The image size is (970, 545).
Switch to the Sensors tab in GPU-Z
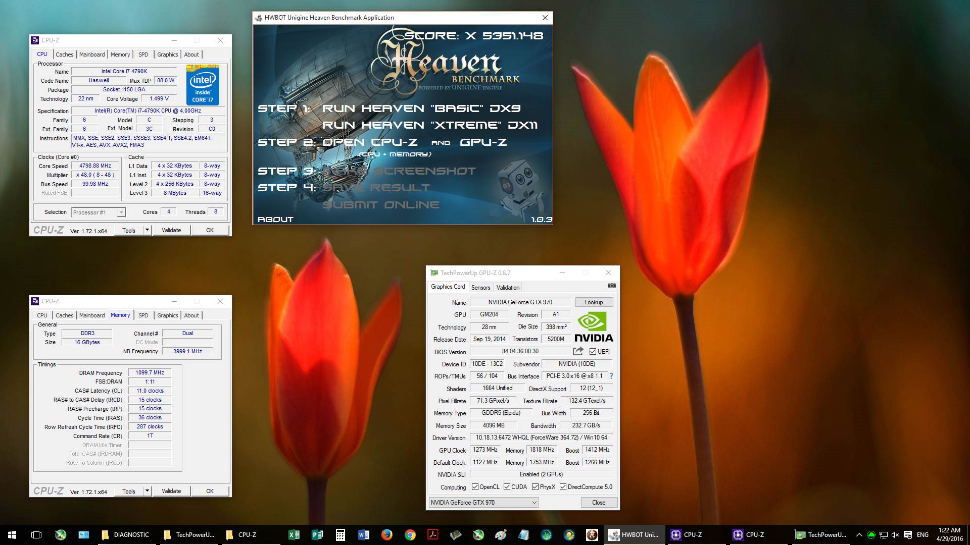click(480, 288)
